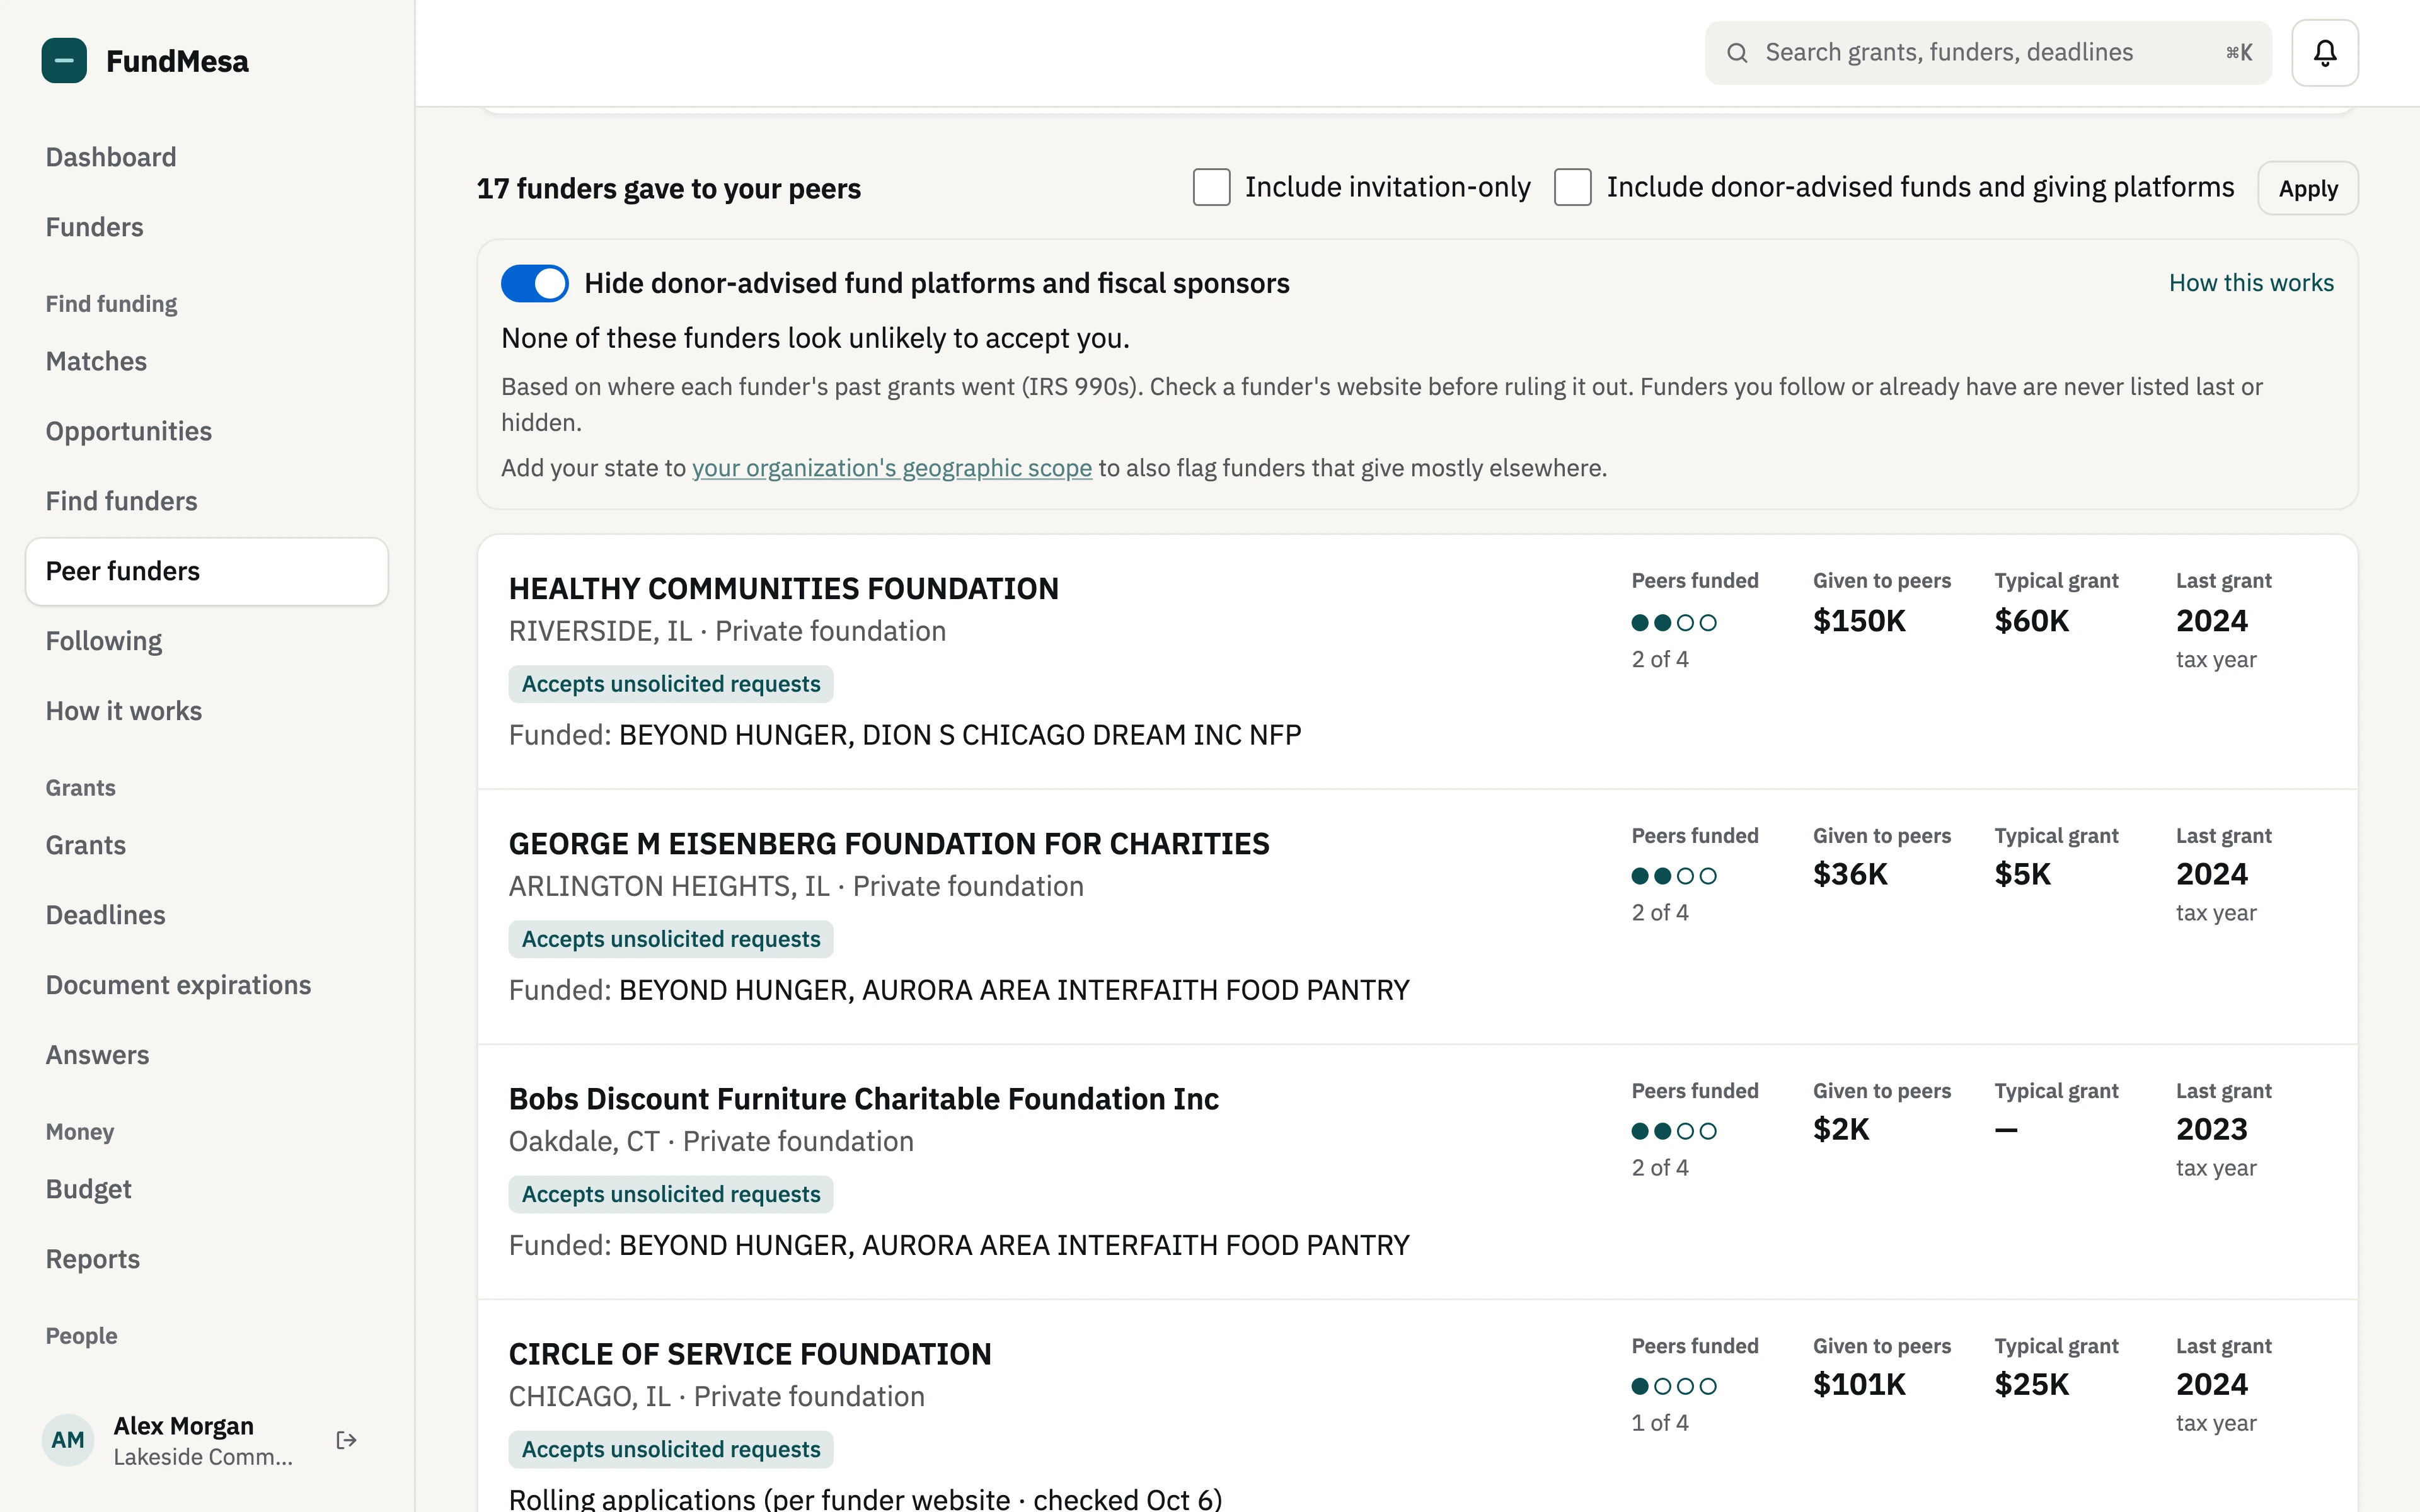The width and height of the screenshot is (2420, 1512).
Task: Open the notifications bell
Action: tap(2325, 53)
